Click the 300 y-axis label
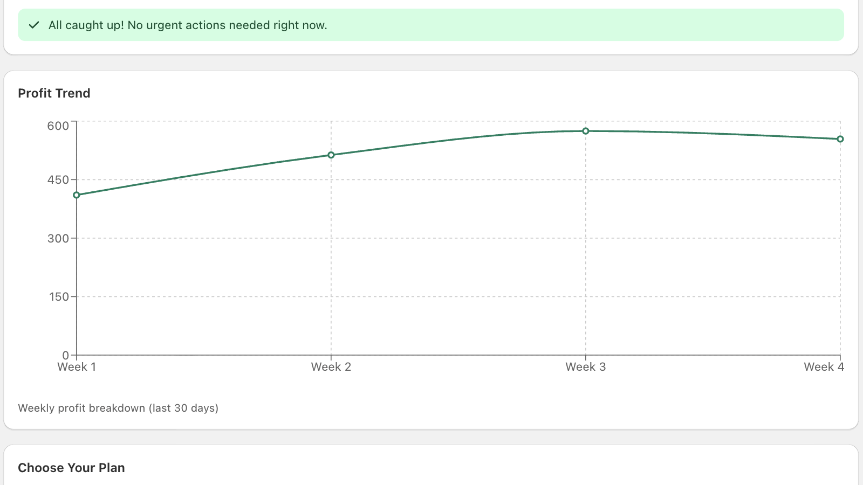Viewport: 863px width, 485px height. coord(59,238)
